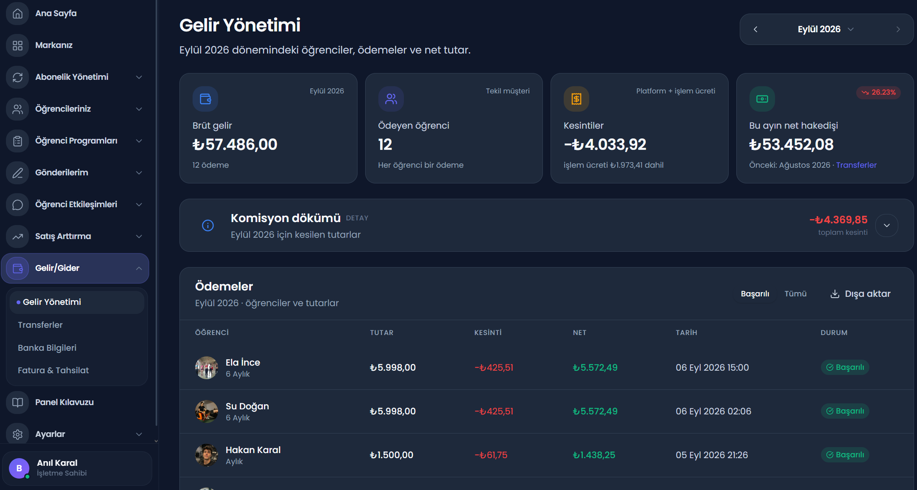Open the Eylül 2026 month dropdown
Screen dimensions: 917x490
826,29
